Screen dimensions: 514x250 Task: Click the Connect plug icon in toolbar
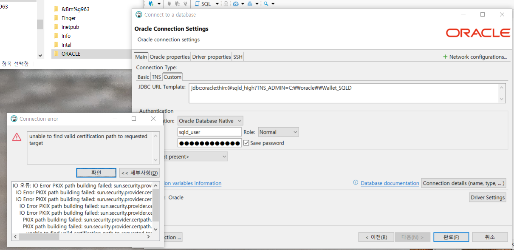point(169,3)
